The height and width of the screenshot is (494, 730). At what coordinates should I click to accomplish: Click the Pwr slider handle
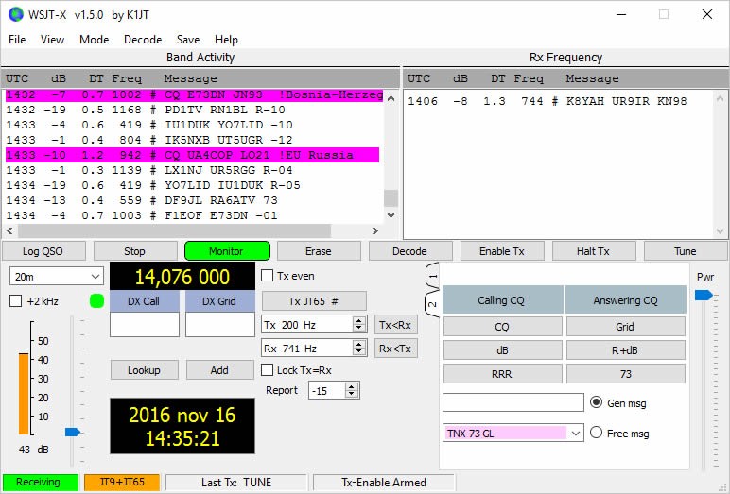[x=704, y=295]
